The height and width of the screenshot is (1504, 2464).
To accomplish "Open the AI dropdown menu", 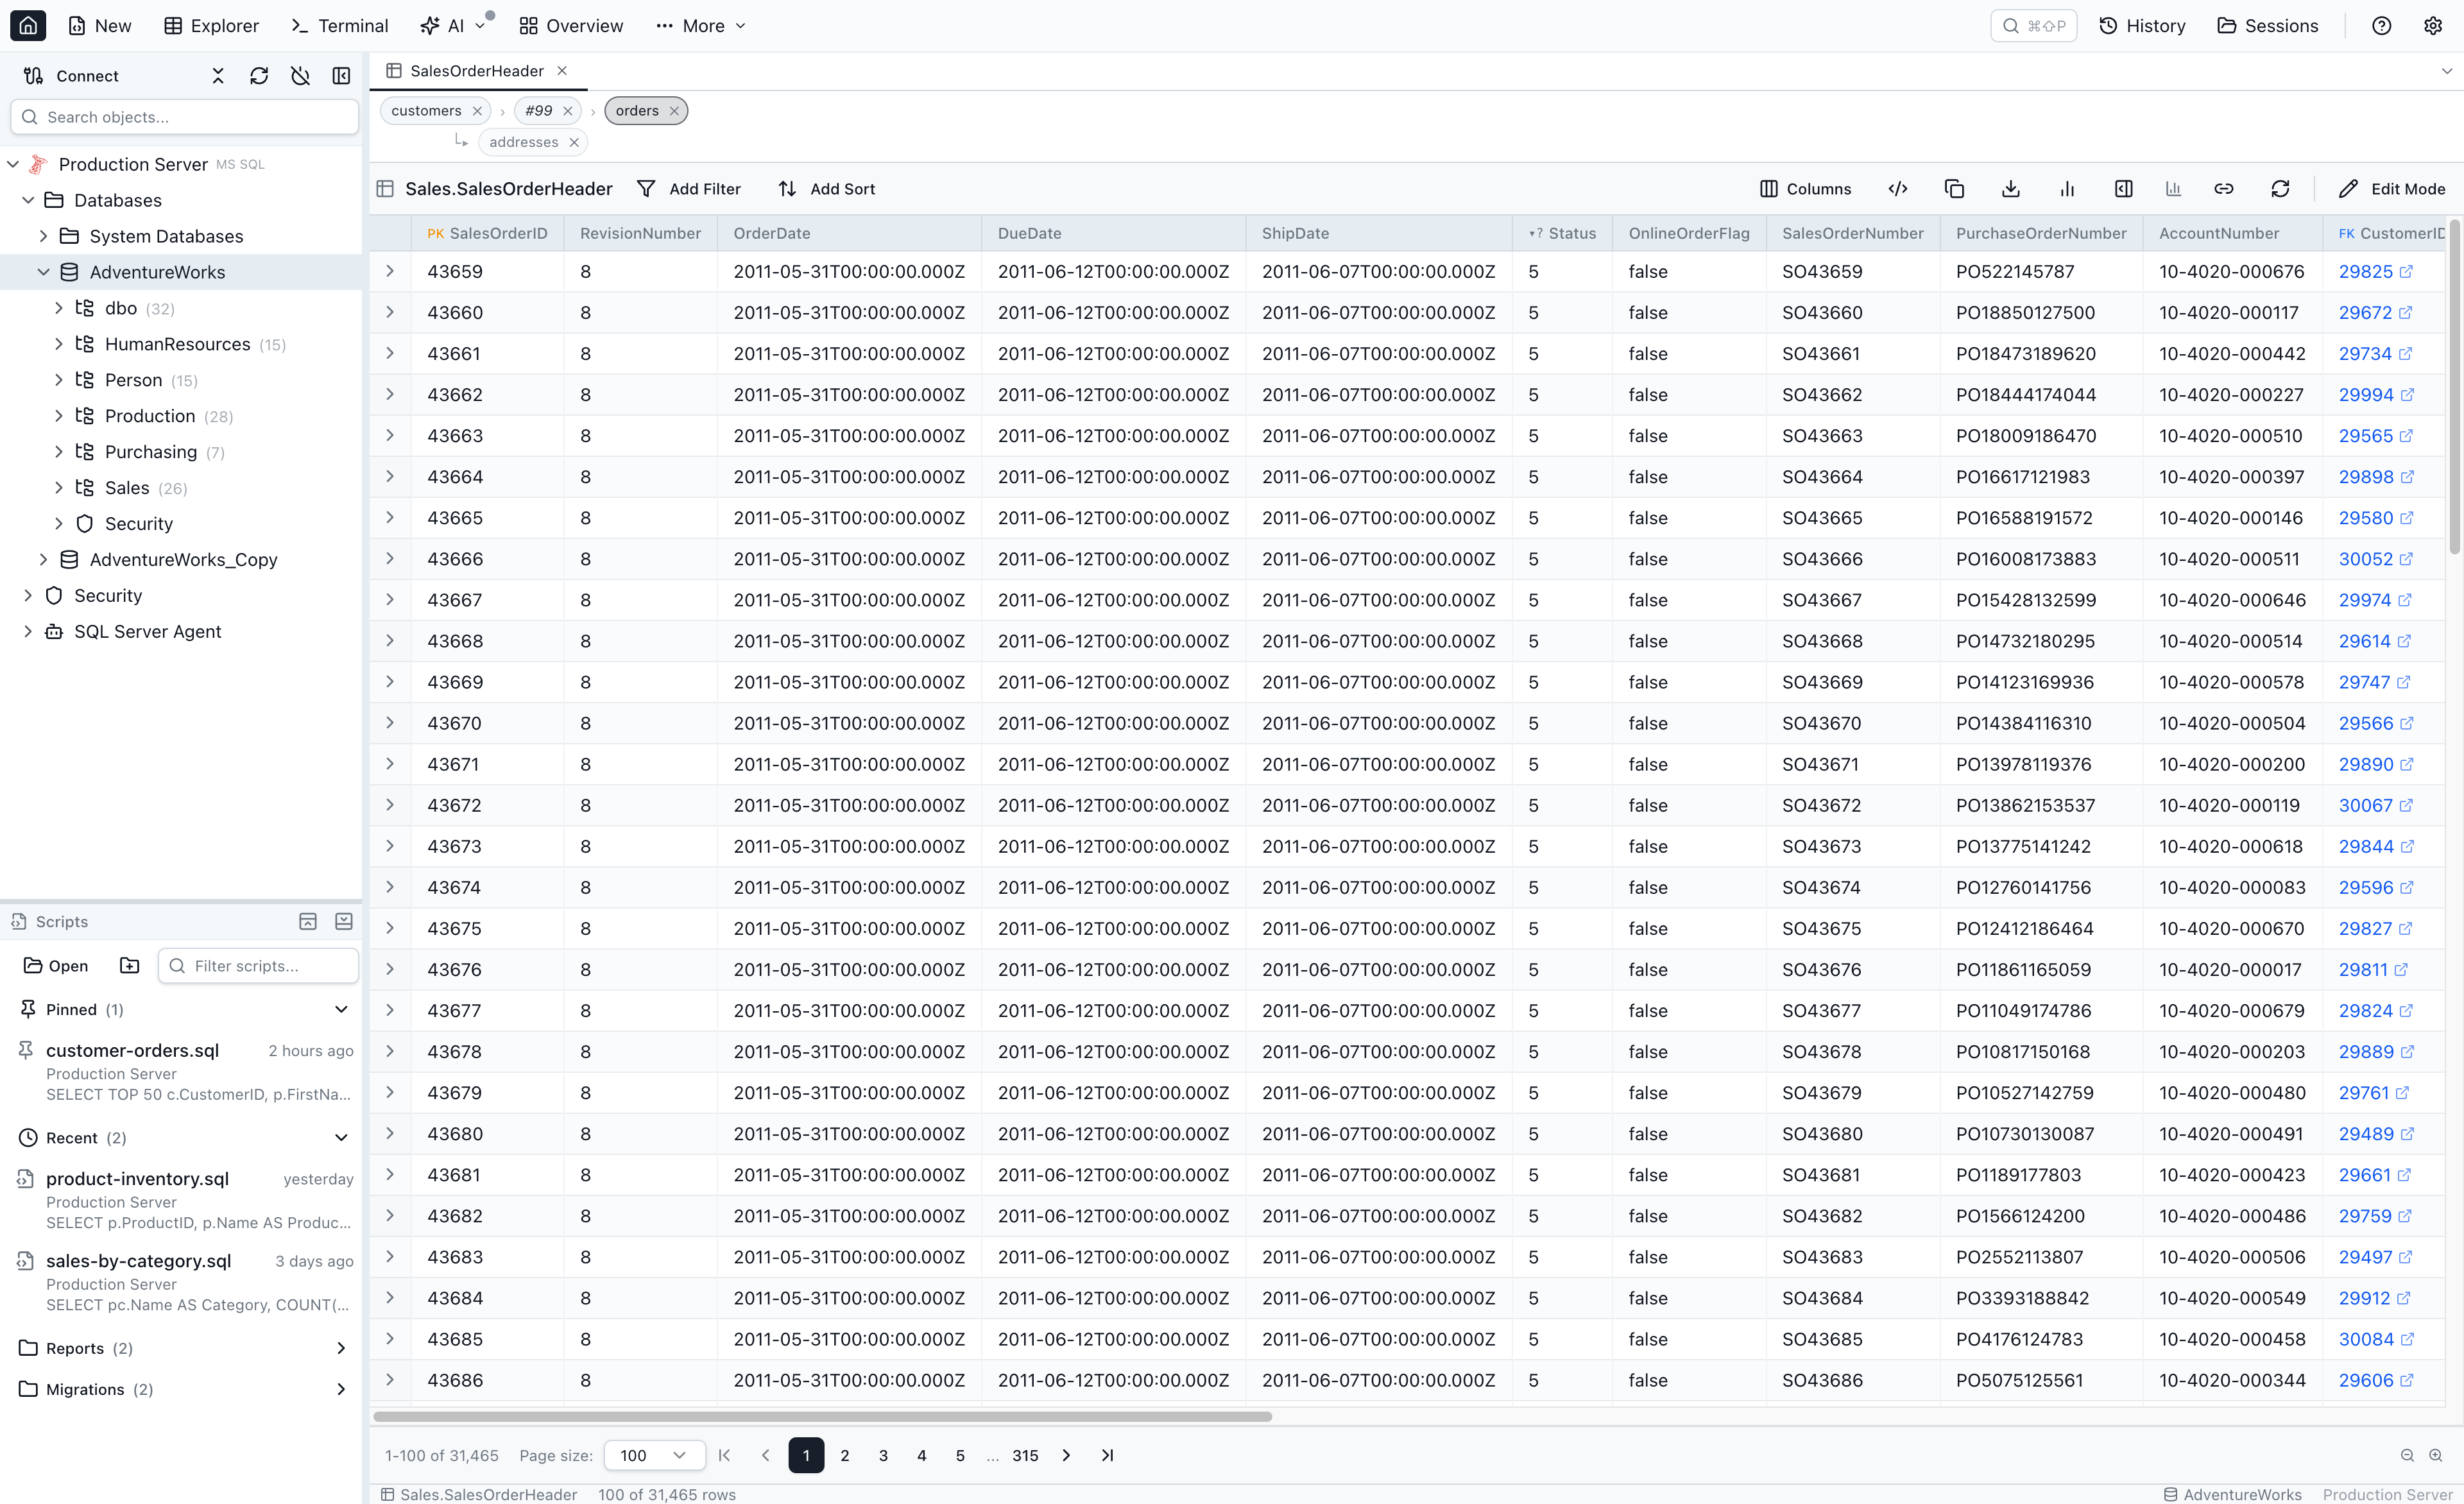I will point(455,26).
